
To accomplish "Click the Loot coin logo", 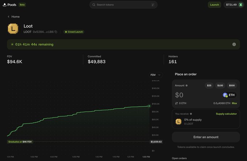I will 13,29.
